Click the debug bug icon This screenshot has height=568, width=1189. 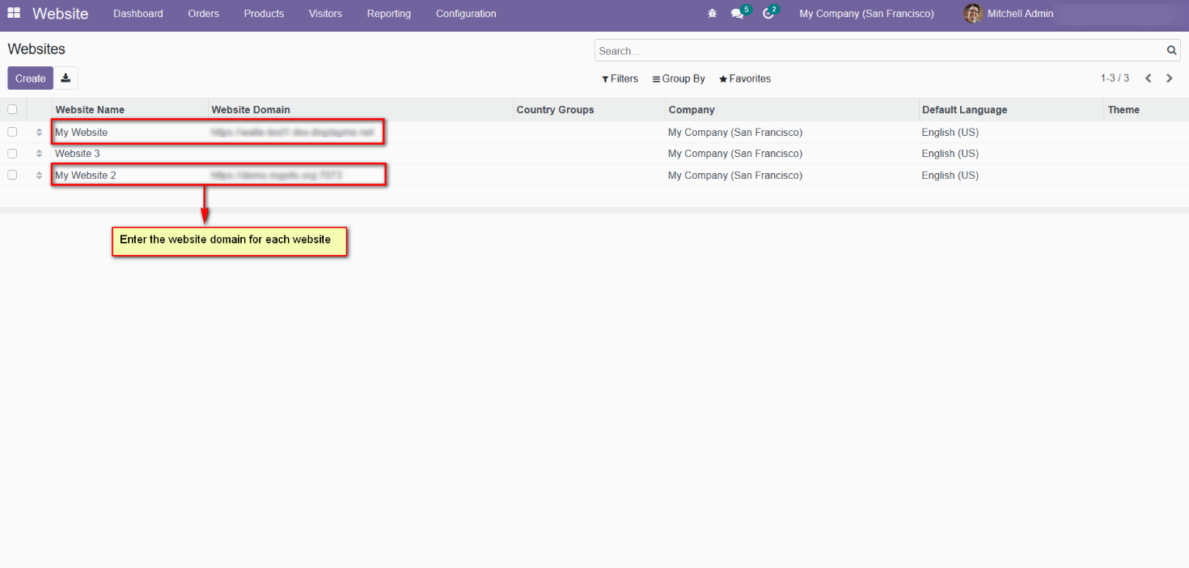point(712,14)
